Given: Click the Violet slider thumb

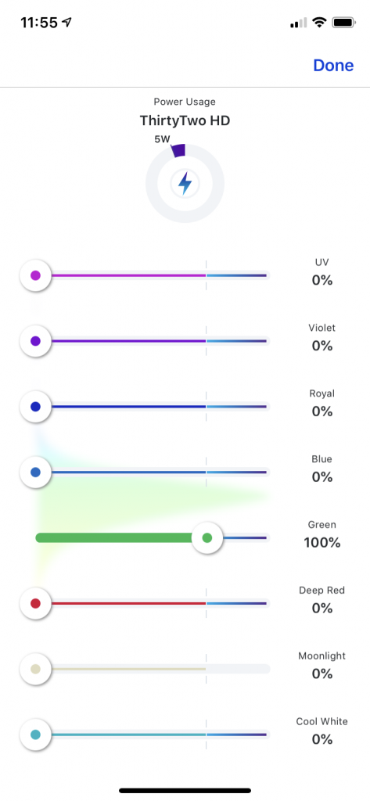Looking at the screenshot, I should (x=35, y=341).
